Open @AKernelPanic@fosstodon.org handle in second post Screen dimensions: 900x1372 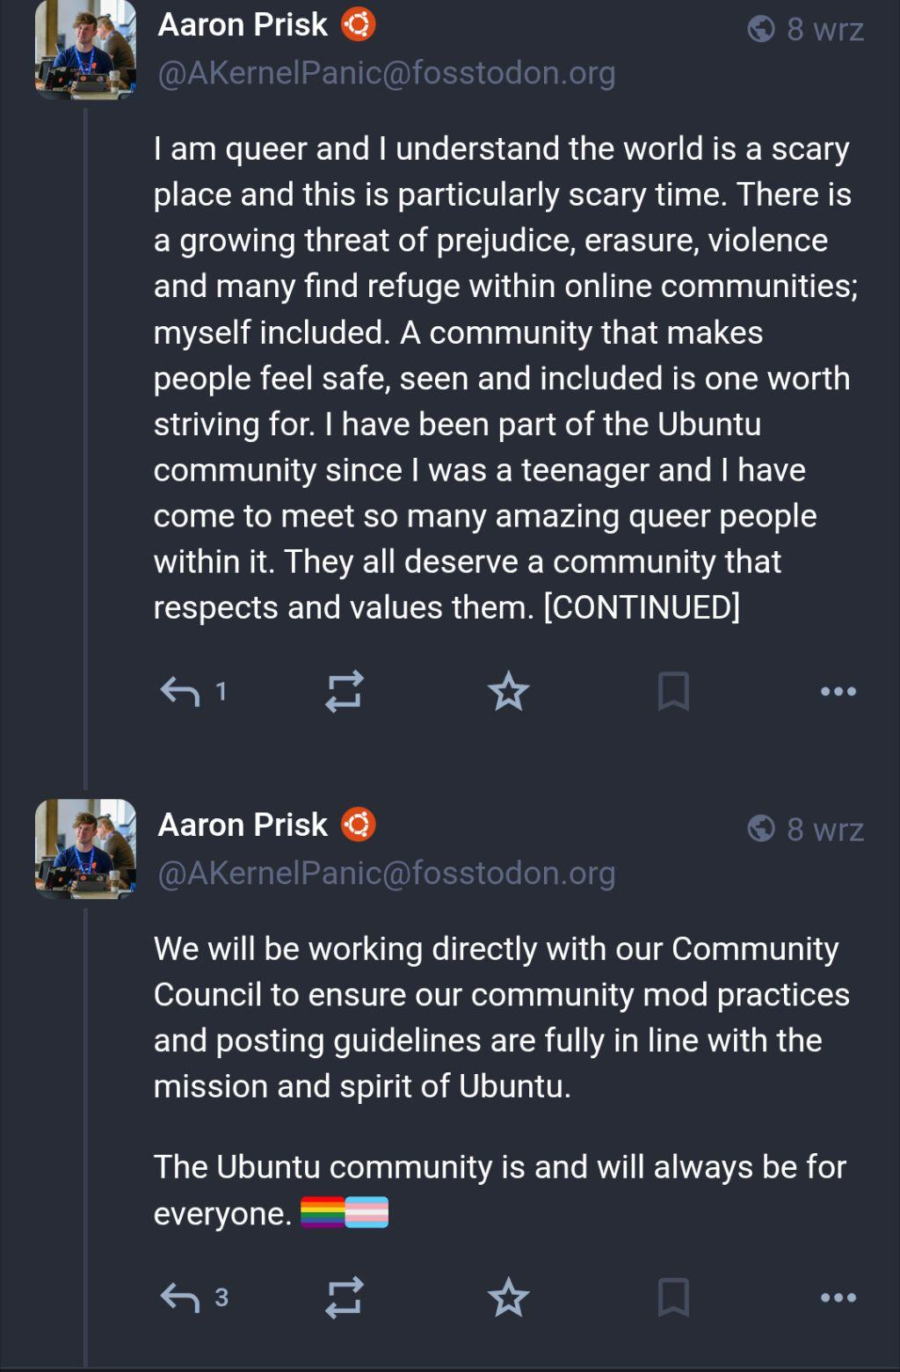(x=386, y=873)
